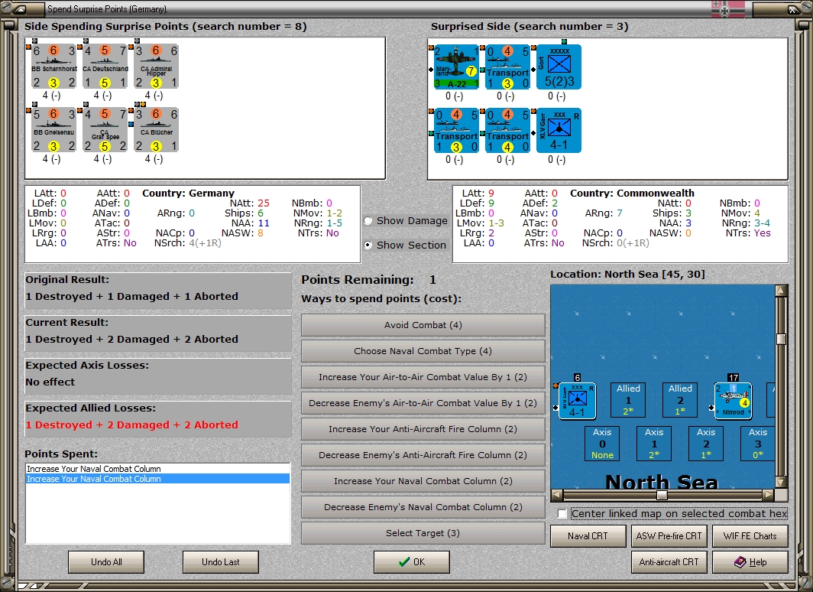The width and height of the screenshot is (813, 592).
Task: Click Decrease Enemy's Naval Combat Column
Action: (423, 507)
